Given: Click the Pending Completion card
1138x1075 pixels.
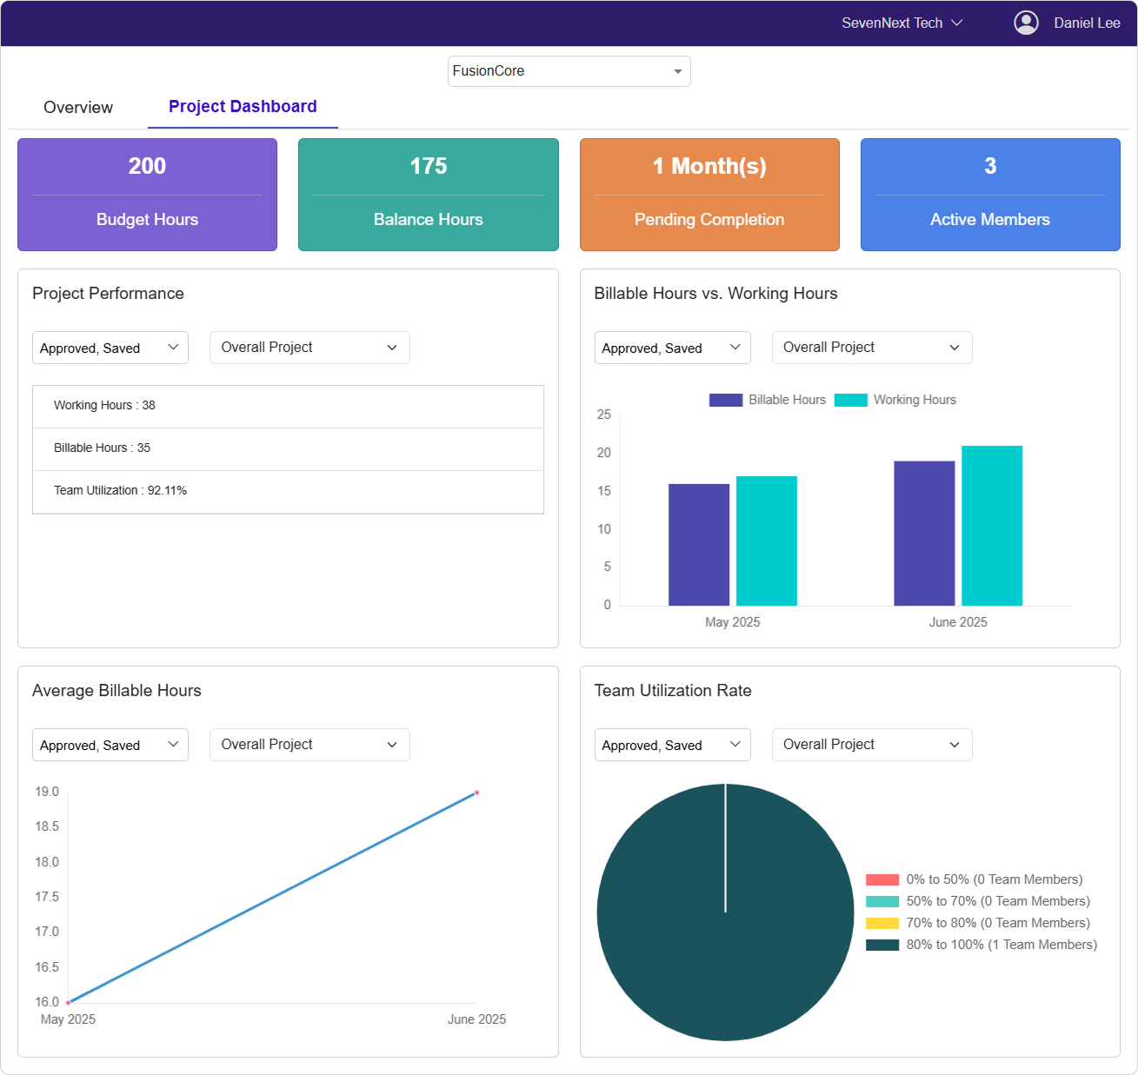Looking at the screenshot, I should tap(709, 195).
